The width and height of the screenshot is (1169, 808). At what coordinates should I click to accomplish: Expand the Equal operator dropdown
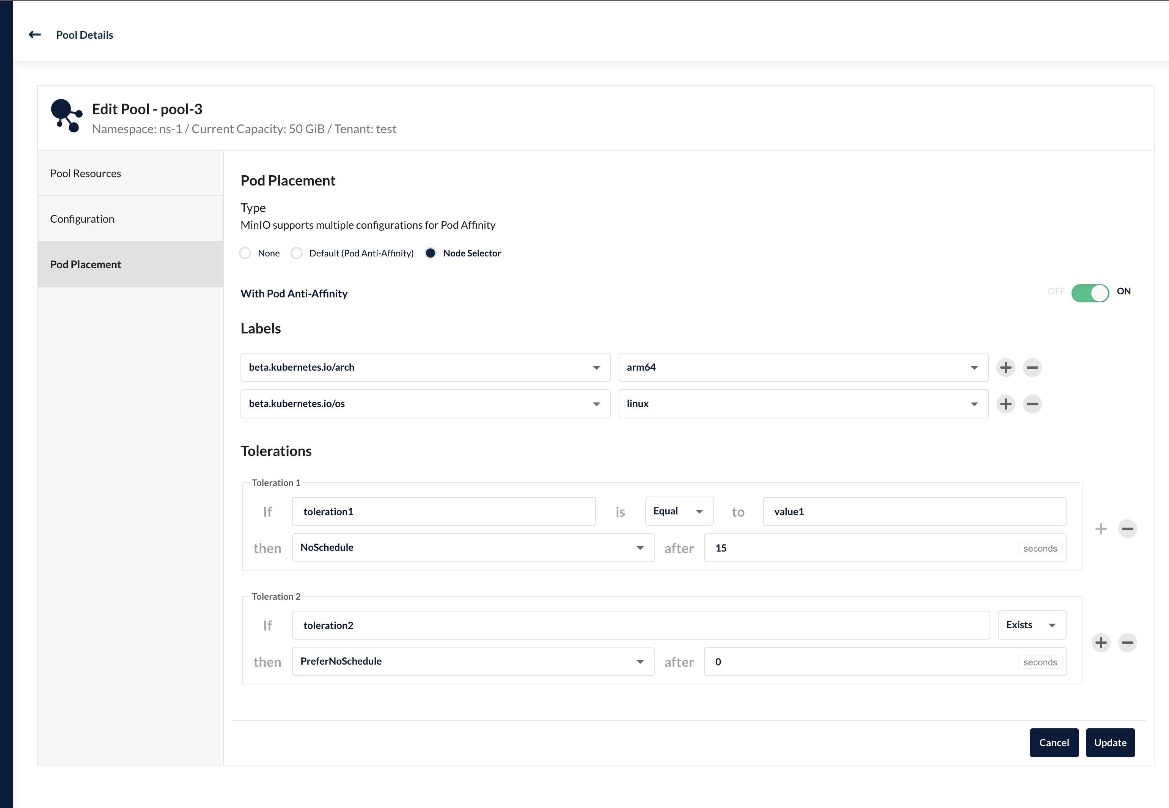coord(679,511)
